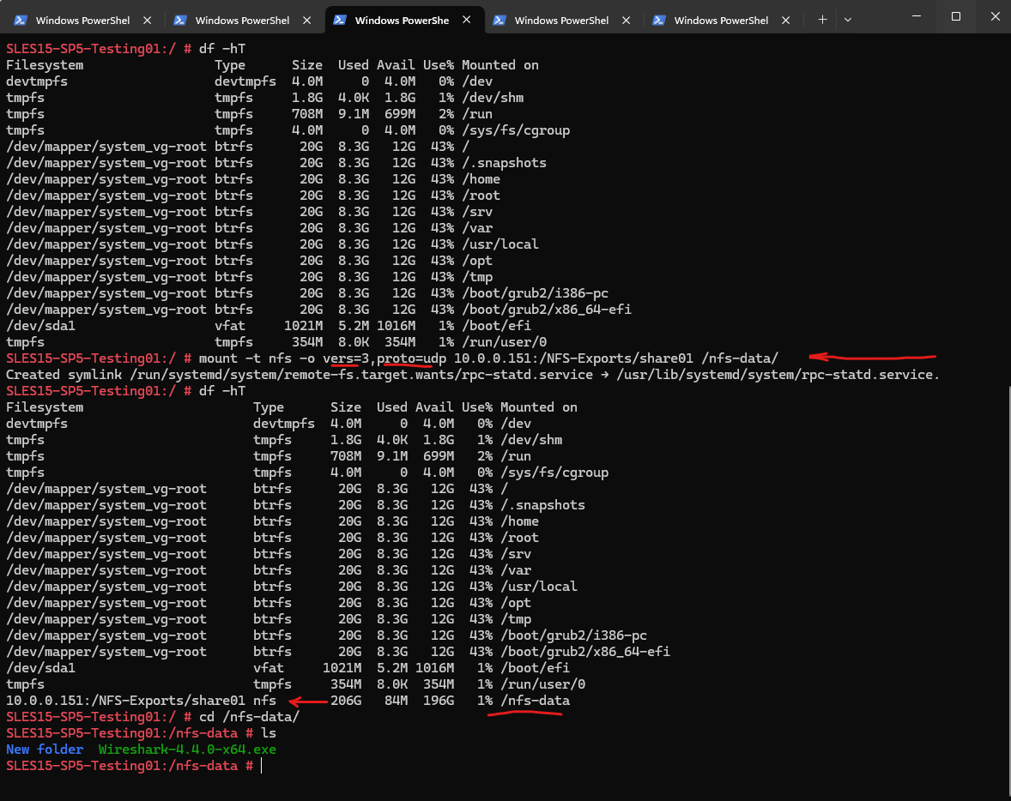
Task: Close the fourth PowerShell tab
Action: click(x=626, y=20)
